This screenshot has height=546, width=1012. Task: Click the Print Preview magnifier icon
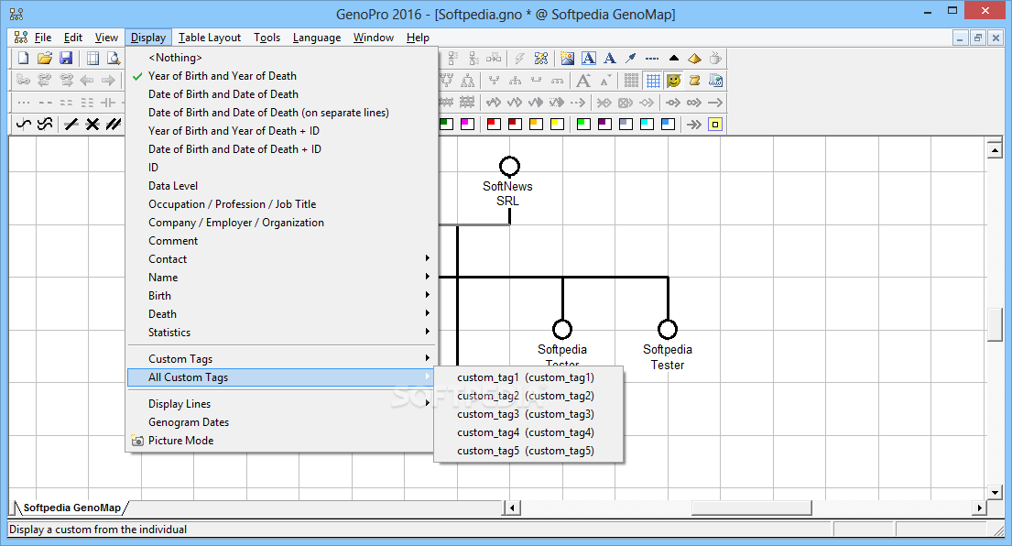[x=114, y=58]
